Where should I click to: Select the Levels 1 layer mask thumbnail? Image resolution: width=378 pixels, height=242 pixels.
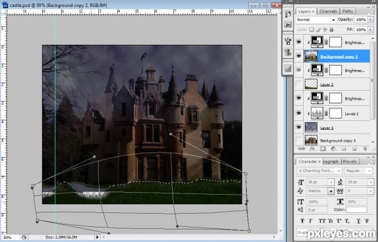click(x=335, y=113)
